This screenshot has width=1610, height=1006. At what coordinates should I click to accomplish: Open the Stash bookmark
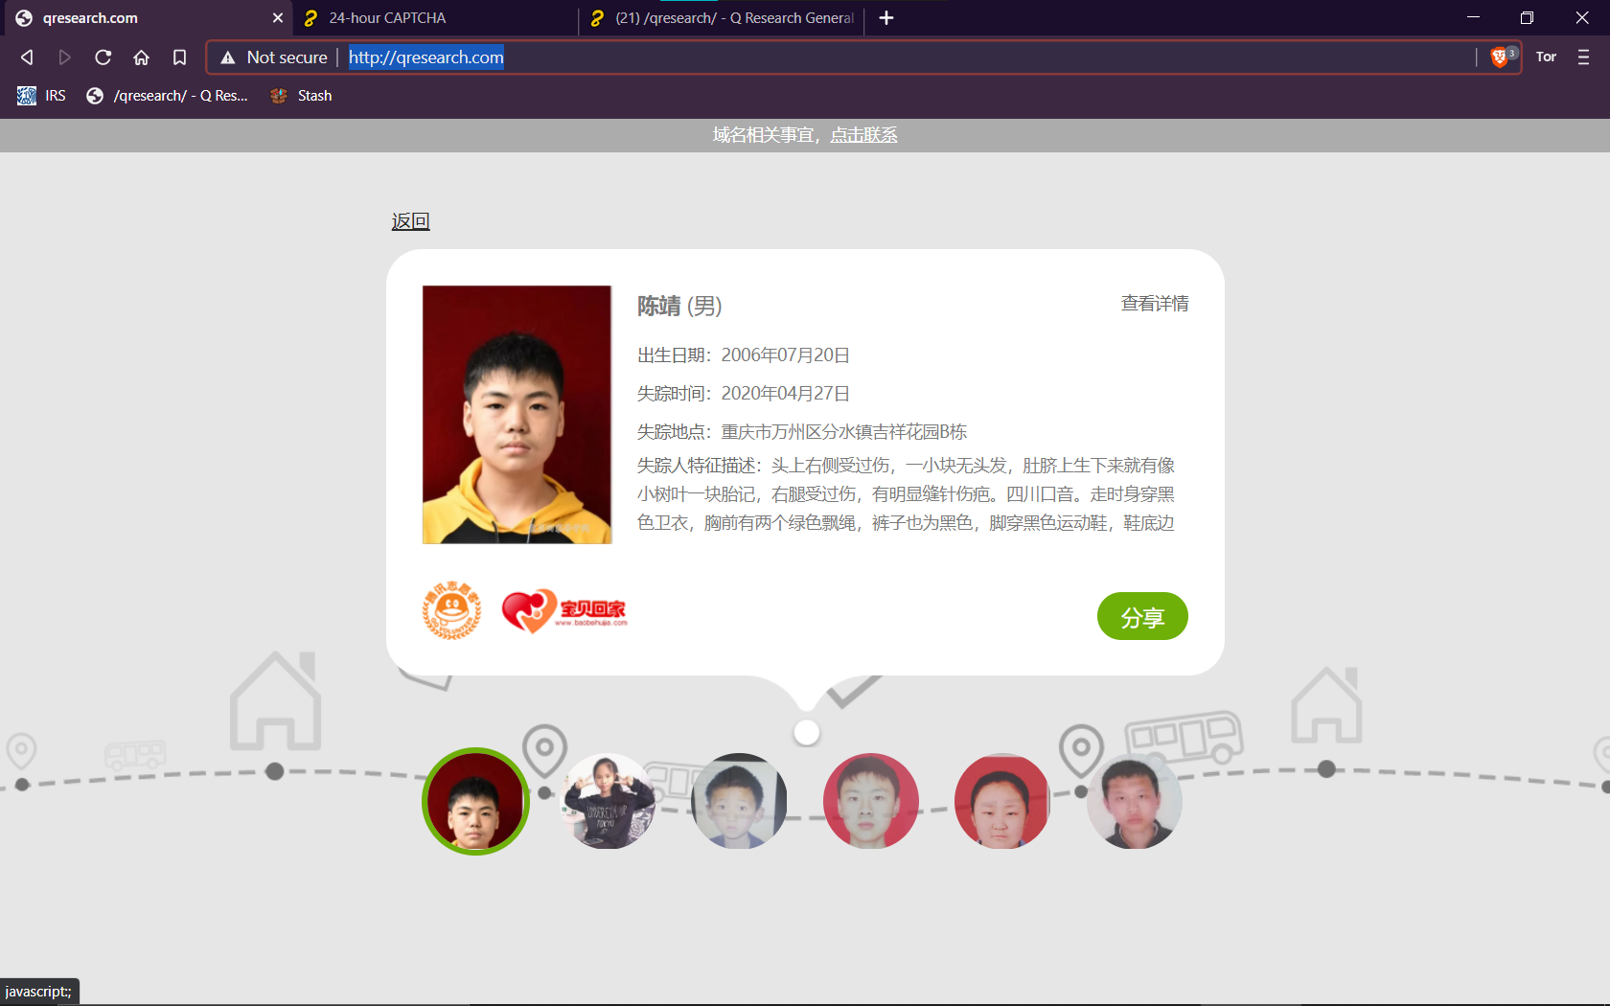301,96
